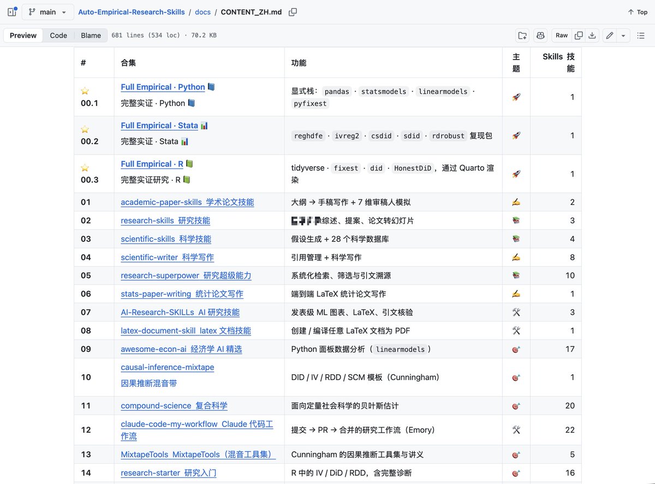
Task: Open Auto-Empirical-Research-Skills breadcrumb link
Action: click(x=131, y=12)
